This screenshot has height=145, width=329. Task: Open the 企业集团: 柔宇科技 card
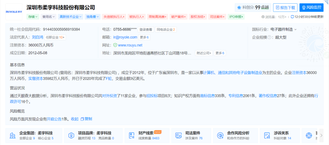coord(34,135)
